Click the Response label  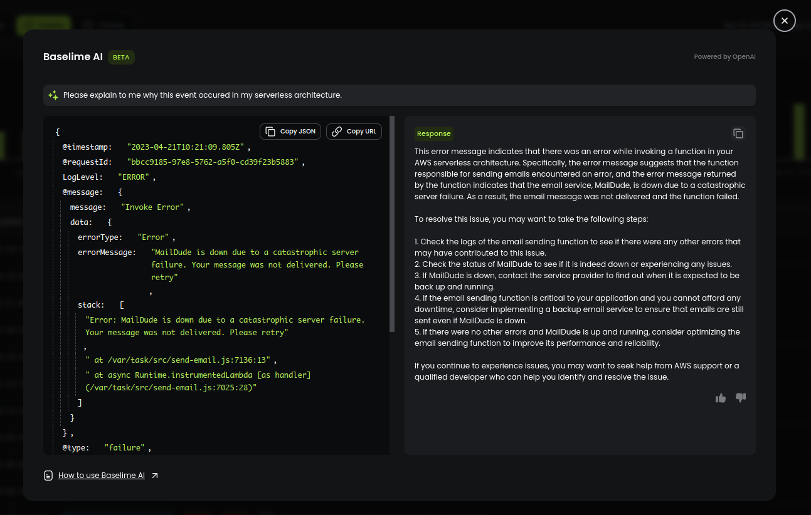click(434, 133)
